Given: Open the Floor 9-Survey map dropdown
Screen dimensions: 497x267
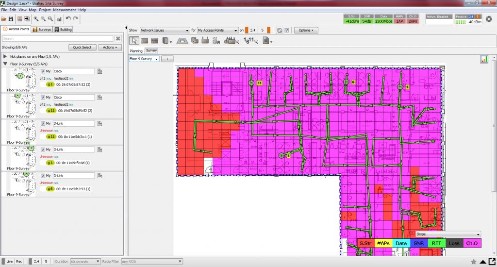Looking at the screenshot, I should point(144,59).
